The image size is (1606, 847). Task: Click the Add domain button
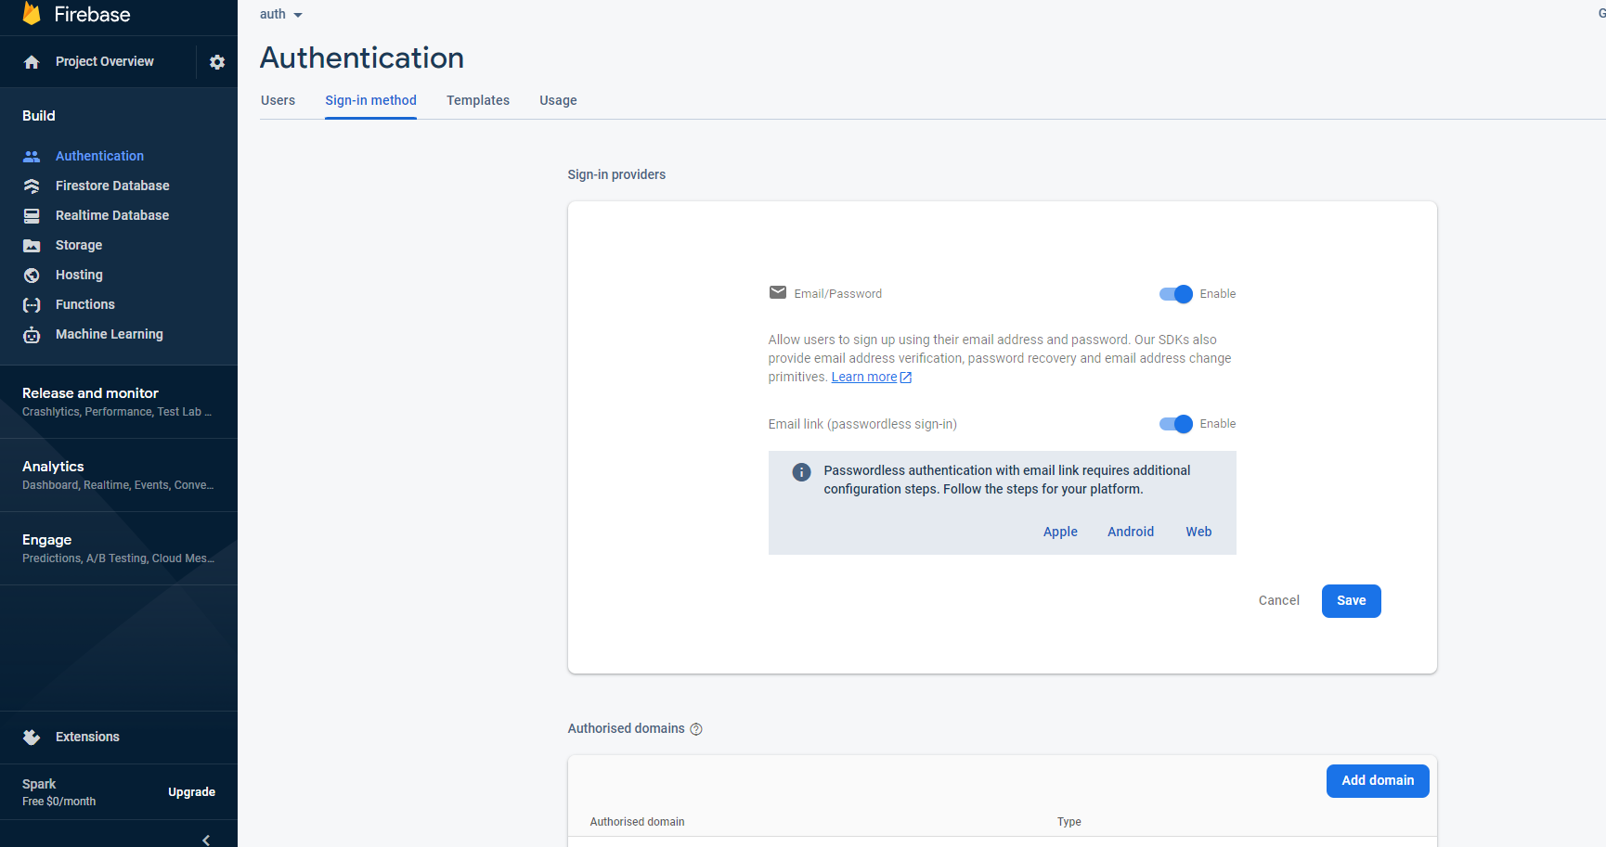(x=1377, y=781)
